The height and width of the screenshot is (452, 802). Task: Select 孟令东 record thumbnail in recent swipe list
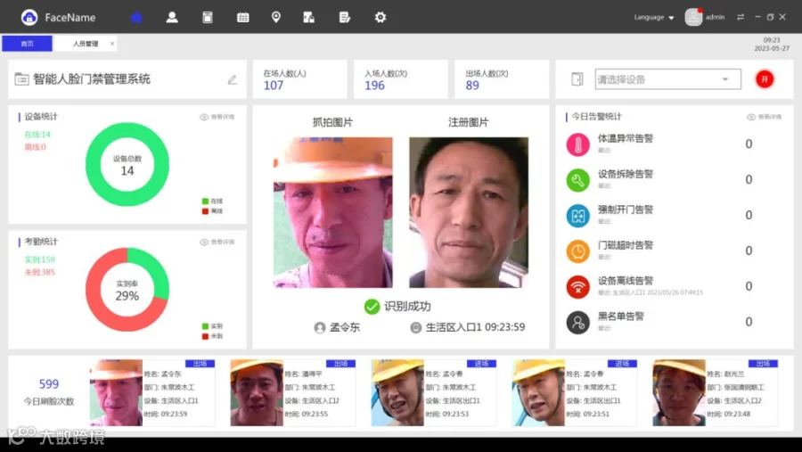(x=116, y=392)
